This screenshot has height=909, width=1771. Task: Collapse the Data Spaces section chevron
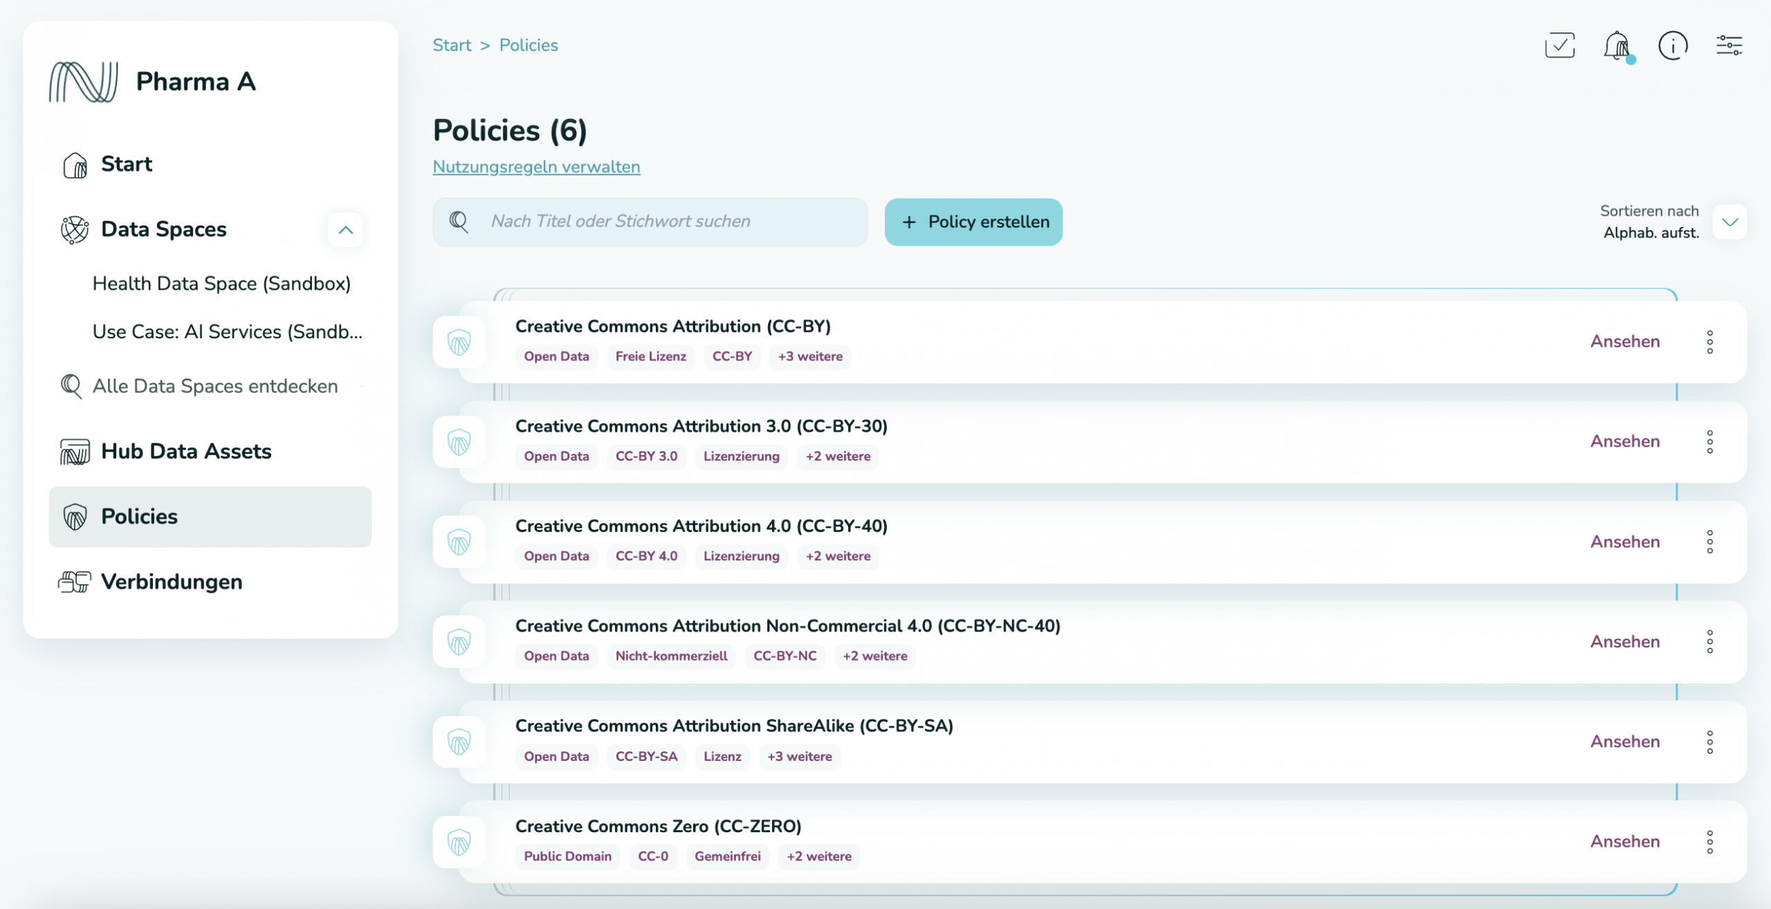345,230
